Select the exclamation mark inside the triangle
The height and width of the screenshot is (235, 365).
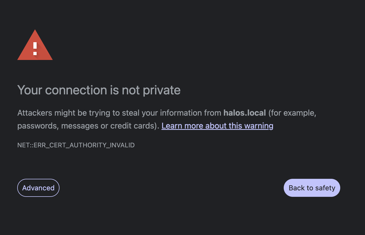click(x=35, y=48)
